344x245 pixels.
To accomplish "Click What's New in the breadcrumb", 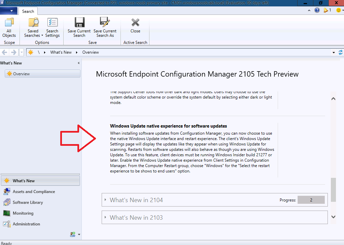I will click(x=61, y=52).
